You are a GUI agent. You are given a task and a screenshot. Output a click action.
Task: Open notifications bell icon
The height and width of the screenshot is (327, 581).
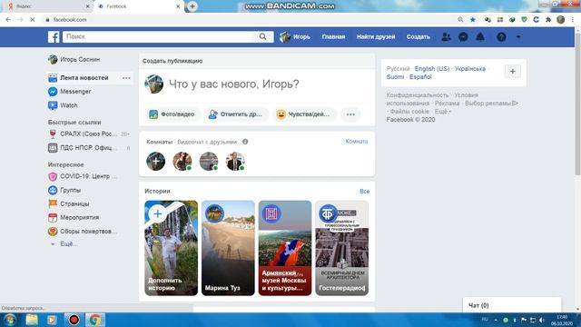(x=480, y=36)
